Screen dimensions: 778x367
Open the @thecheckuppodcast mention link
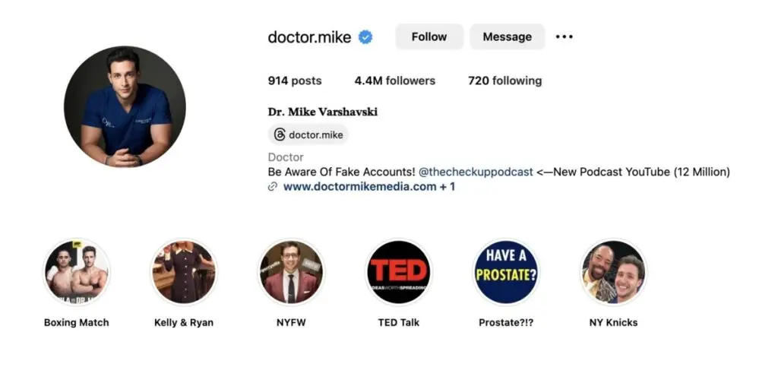476,172
